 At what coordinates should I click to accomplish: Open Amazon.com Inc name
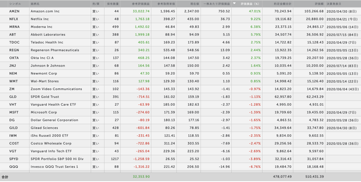pyautogui.click(x=45, y=11)
